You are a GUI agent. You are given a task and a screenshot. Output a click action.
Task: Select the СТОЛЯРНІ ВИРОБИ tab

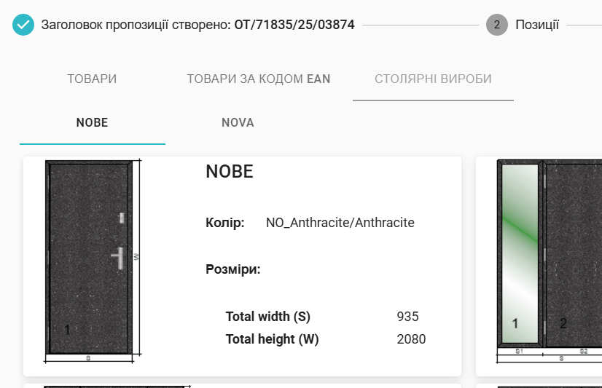pyautogui.click(x=433, y=79)
